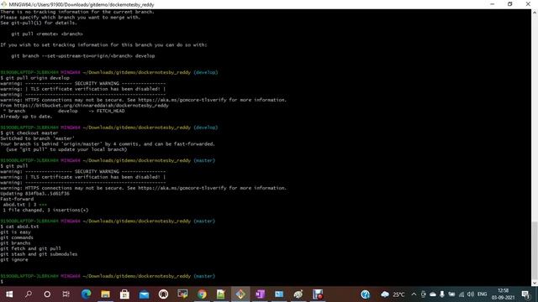538x302 pixels.
Task: Click the terminal vertical scrollbar thumb
Action: coord(535,250)
